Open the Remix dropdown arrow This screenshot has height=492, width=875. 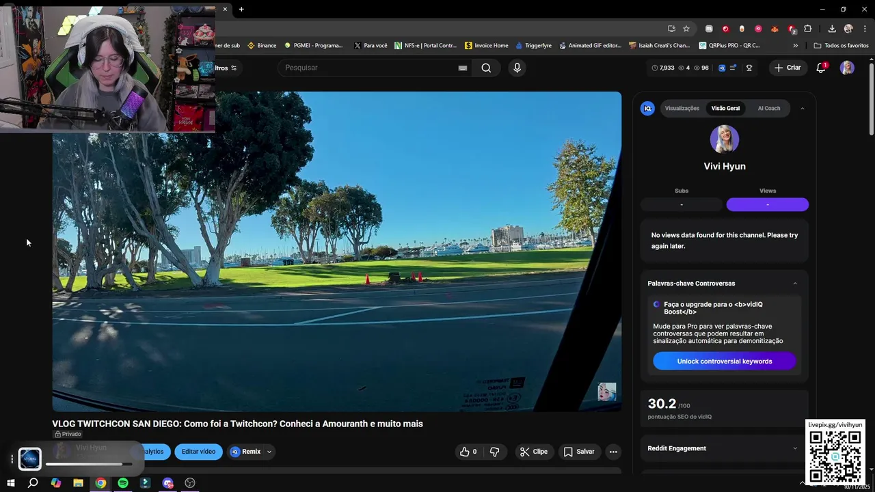(x=269, y=452)
